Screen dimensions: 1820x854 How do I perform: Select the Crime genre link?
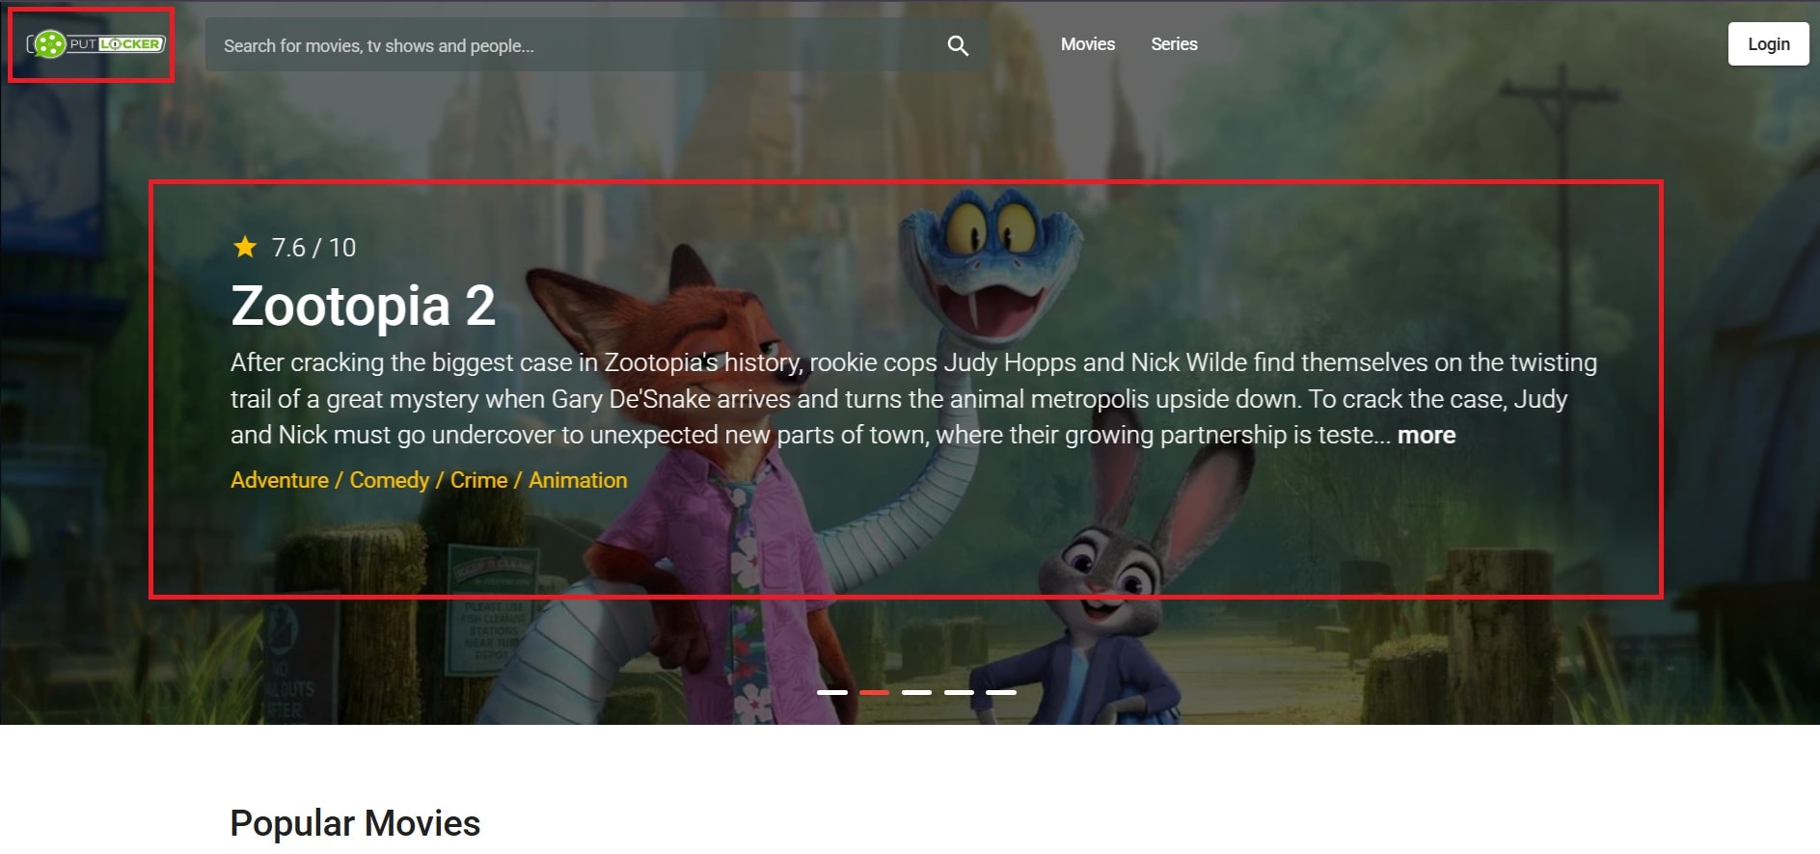point(478,480)
